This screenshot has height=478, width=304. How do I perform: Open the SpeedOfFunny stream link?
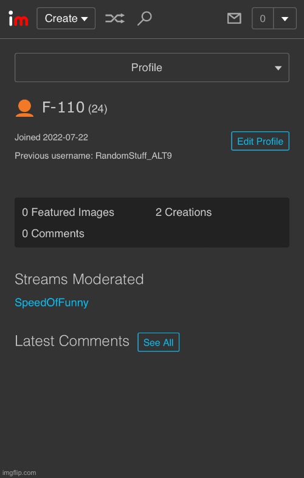pyautogui.click(x=52, y=303)
